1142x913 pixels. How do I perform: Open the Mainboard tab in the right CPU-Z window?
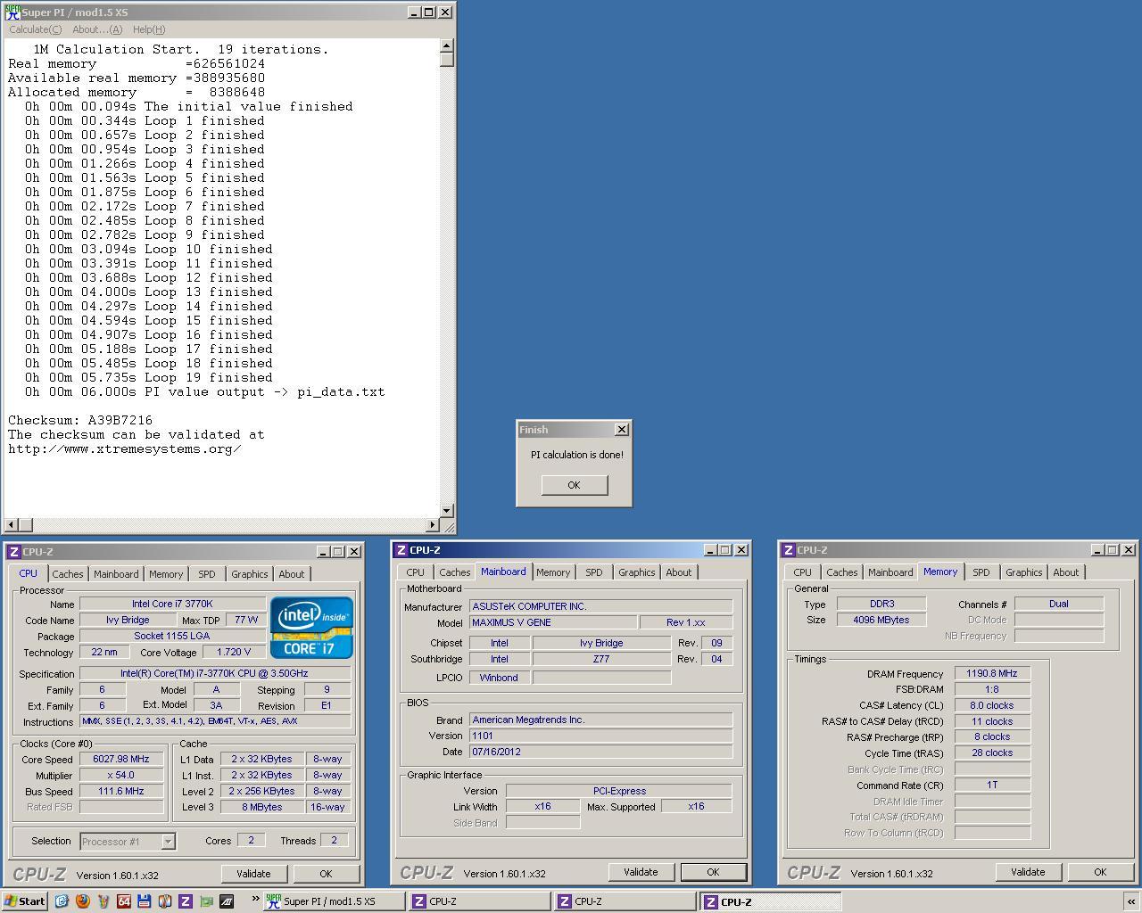(890, 572)
